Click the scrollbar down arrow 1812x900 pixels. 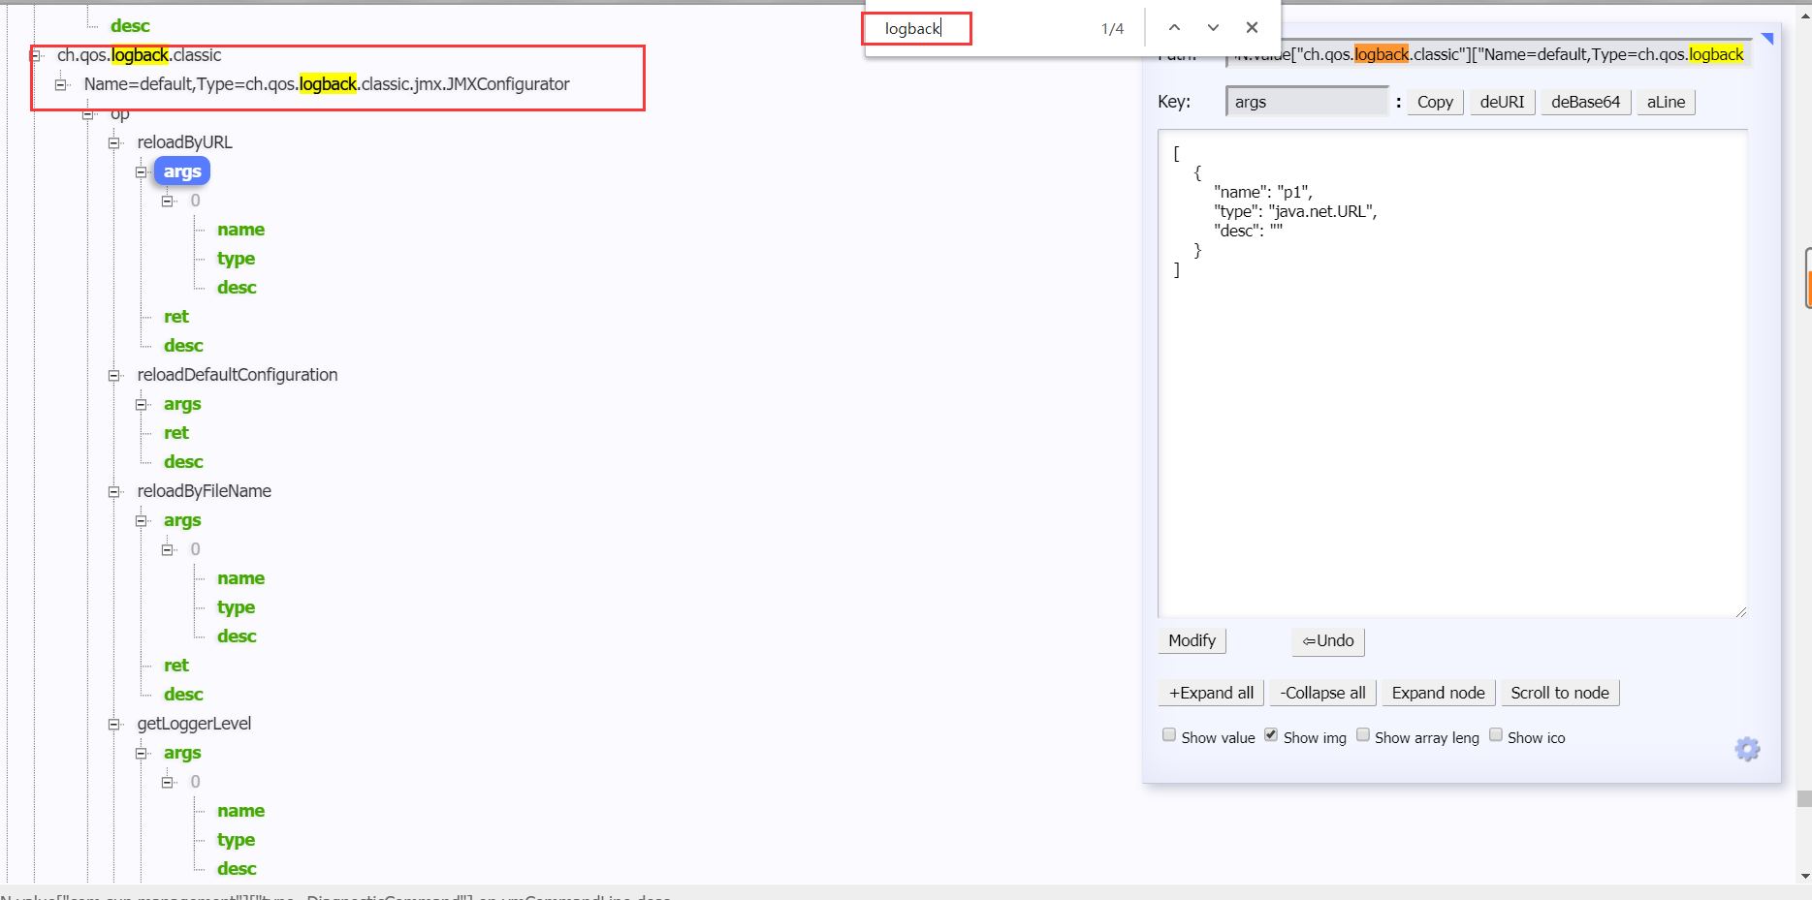(1803, 876)
